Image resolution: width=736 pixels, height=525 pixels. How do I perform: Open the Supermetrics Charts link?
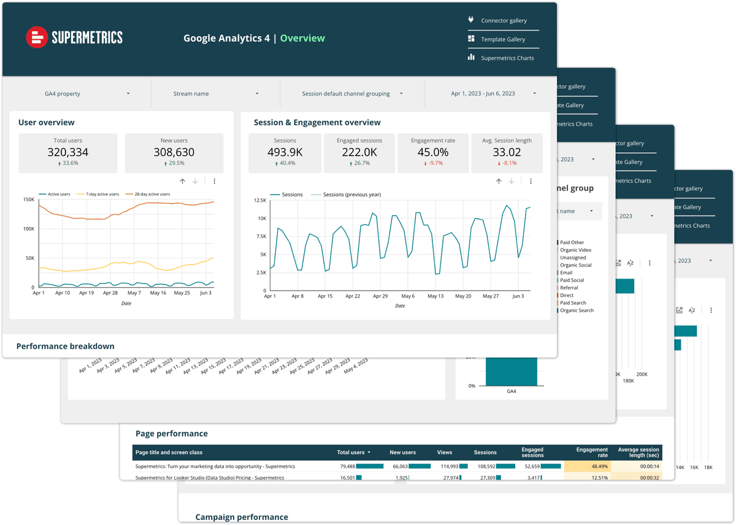(507, 58)
